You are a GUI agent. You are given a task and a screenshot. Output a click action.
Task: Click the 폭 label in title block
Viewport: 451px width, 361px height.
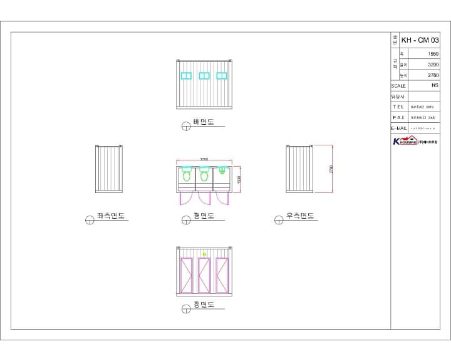tap(402, 54)
